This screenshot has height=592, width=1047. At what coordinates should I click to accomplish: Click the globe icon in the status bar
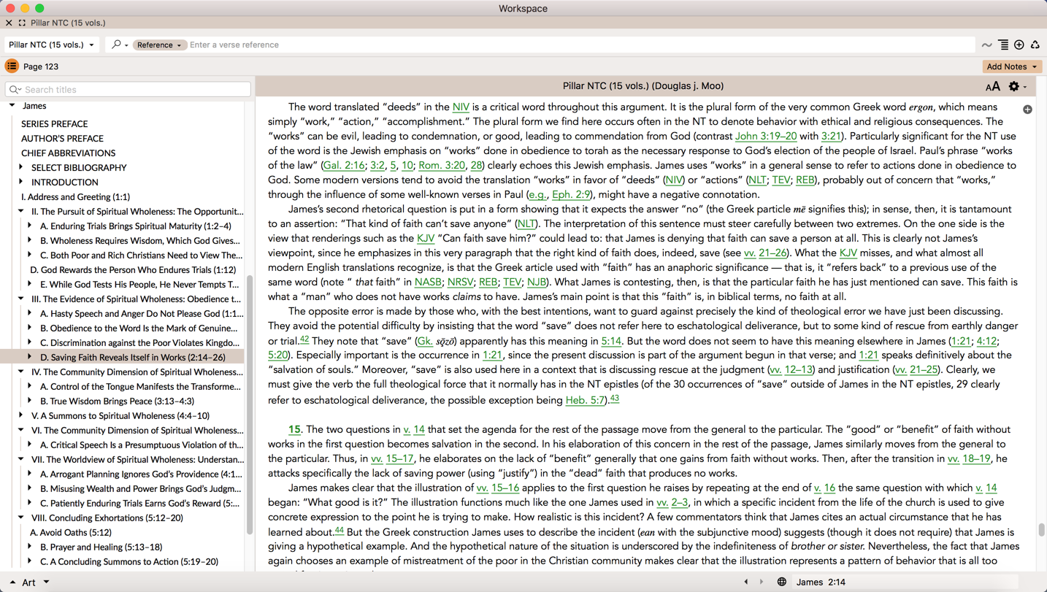pyautogui.click(x=782, y=582)
